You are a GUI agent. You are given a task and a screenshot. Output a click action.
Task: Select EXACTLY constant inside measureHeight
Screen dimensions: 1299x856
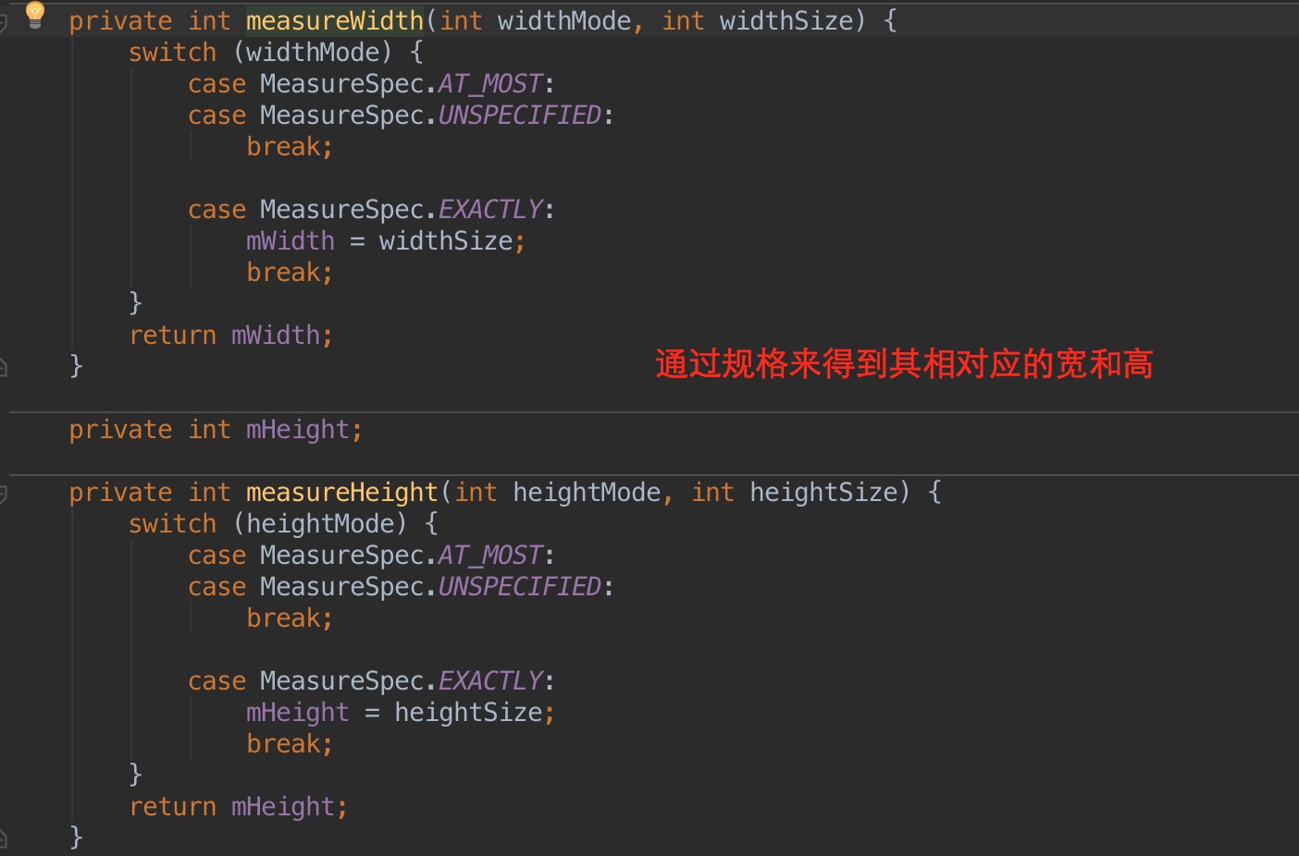coord(490,681)
